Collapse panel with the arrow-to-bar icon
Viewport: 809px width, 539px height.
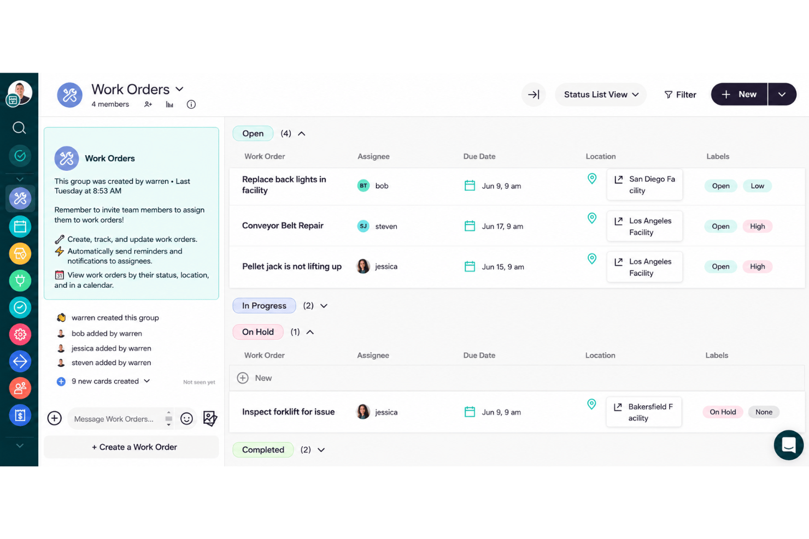(x=534, y=94)
